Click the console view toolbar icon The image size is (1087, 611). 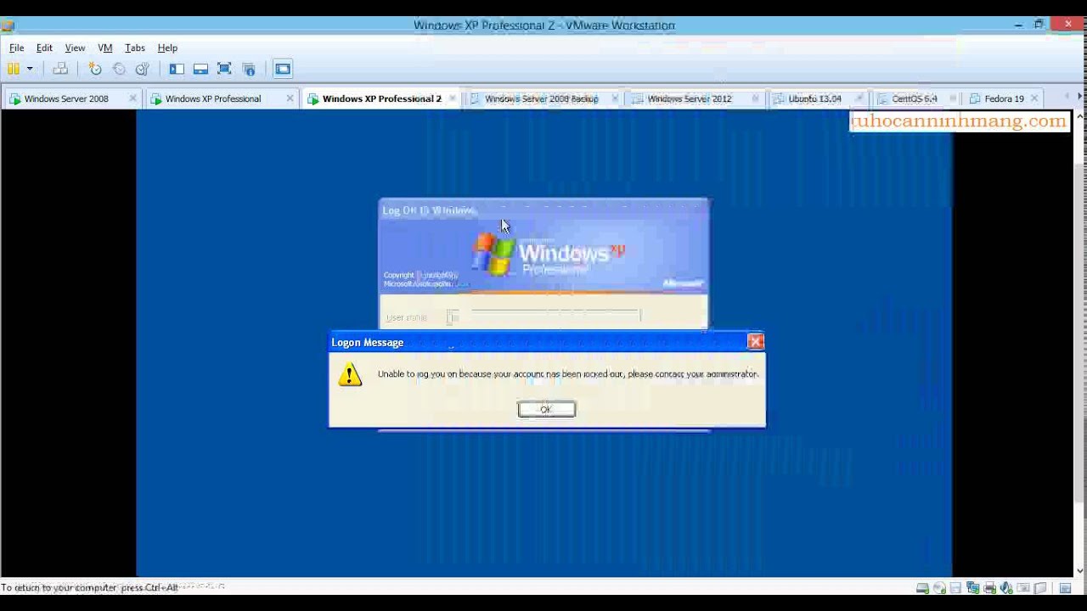[x=283, y=69]
